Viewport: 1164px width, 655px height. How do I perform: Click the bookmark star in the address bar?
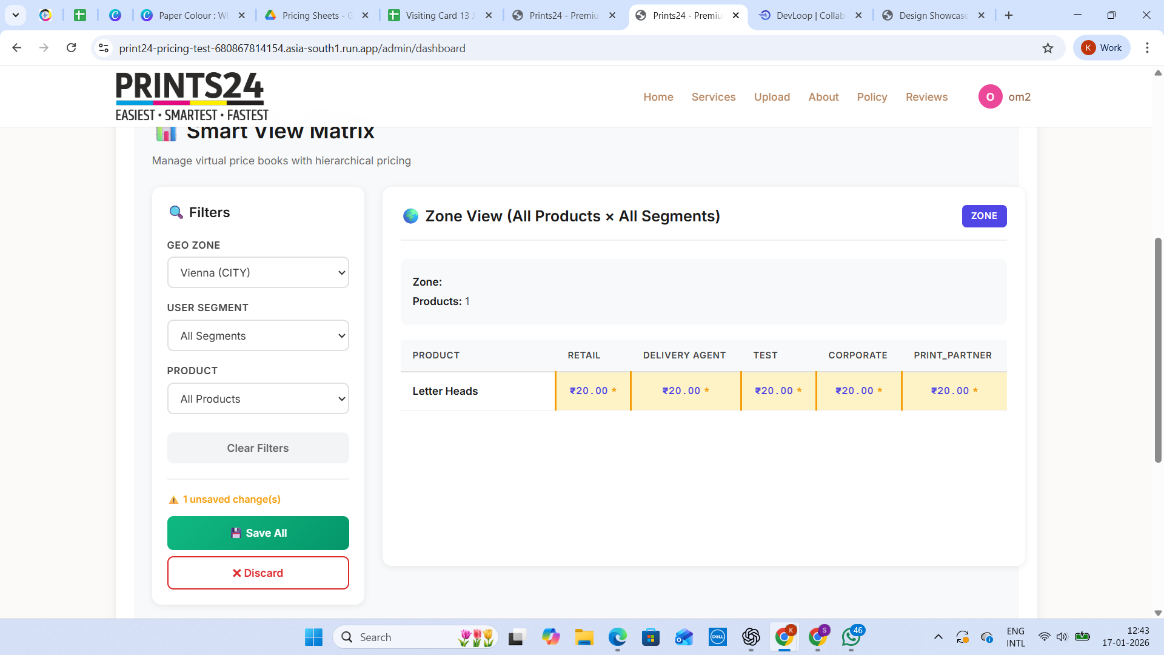pos(1048,48)
